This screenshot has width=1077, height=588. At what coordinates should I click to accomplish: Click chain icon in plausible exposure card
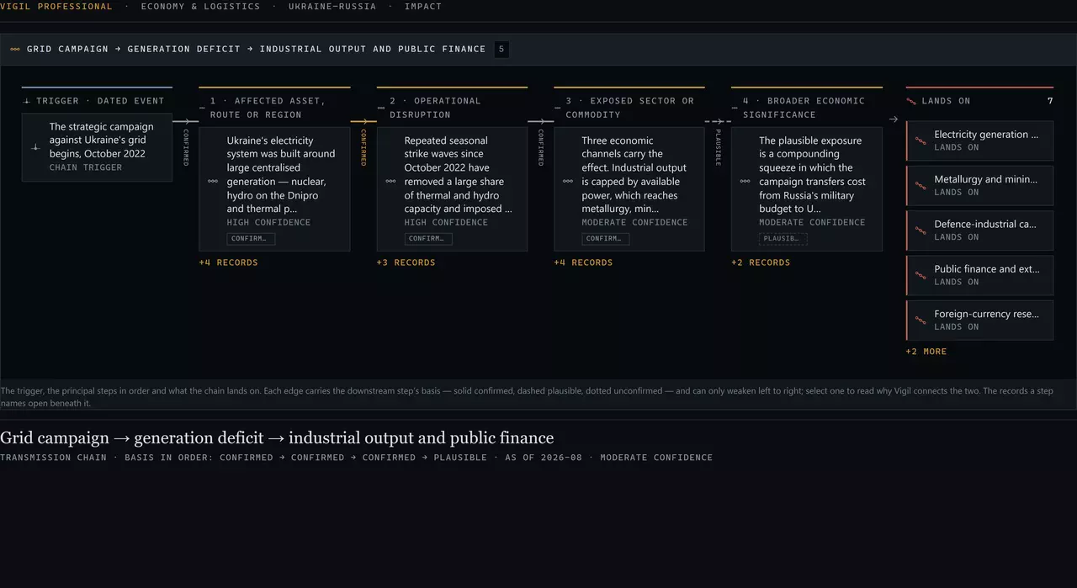pyautogui.click(x=745, y=181)
